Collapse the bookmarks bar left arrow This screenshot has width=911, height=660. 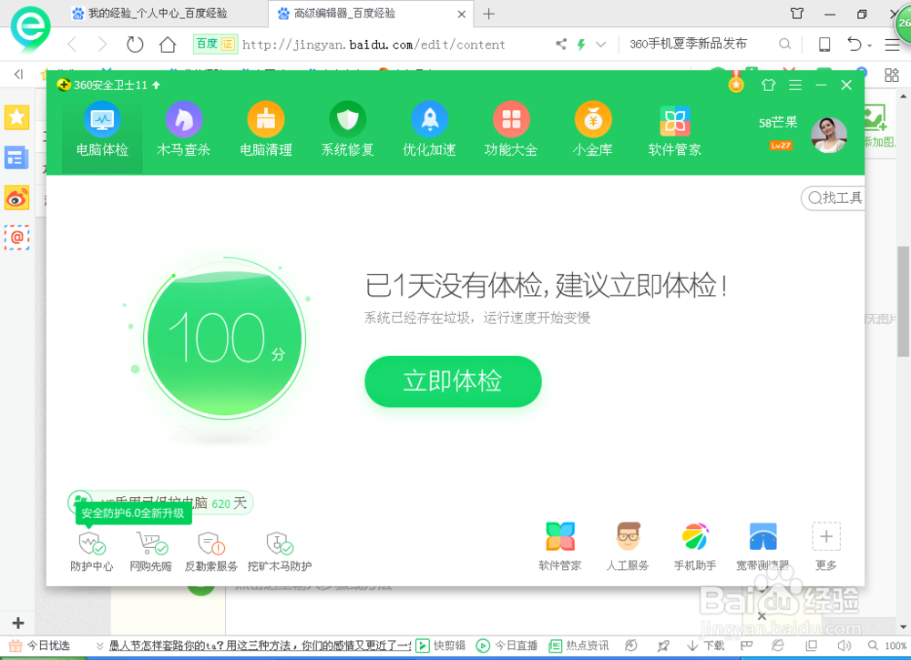coord(18,74)
